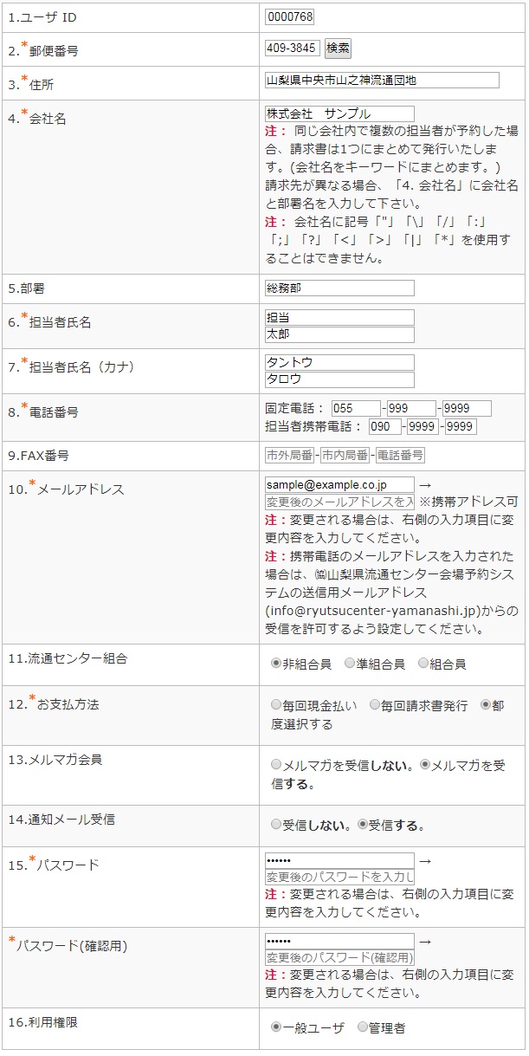Choose 毎回請求書発行 payment option
This screenshot has height=1056, width=529.
[375, 705]
